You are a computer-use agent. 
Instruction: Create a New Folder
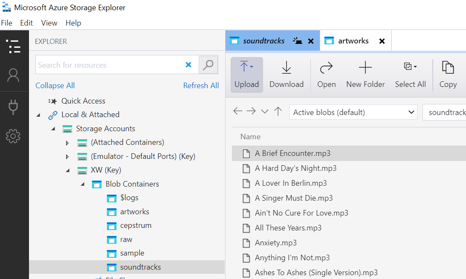coord(365,75)
